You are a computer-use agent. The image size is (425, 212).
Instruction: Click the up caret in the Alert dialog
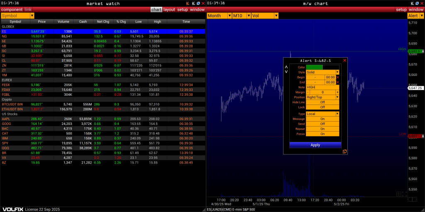pyautogui.click(x=286, y=67)
